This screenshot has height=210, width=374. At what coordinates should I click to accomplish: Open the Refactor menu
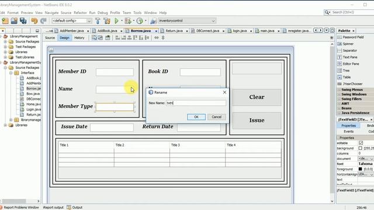tap(80, 13)
